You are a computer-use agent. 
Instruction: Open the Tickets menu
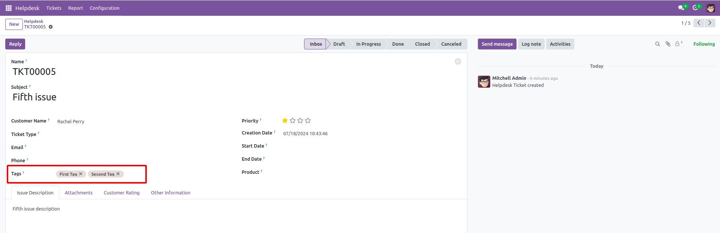click(x=54, y=8)
